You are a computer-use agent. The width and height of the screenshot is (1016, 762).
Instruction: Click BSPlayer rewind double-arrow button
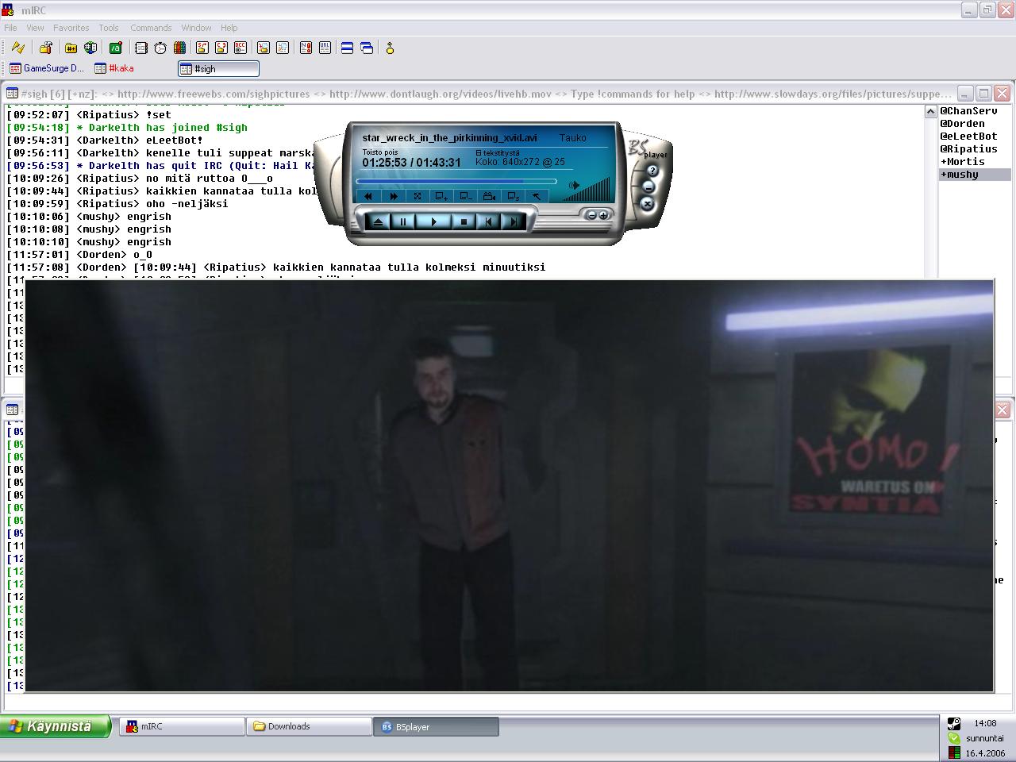pos(368,196)
